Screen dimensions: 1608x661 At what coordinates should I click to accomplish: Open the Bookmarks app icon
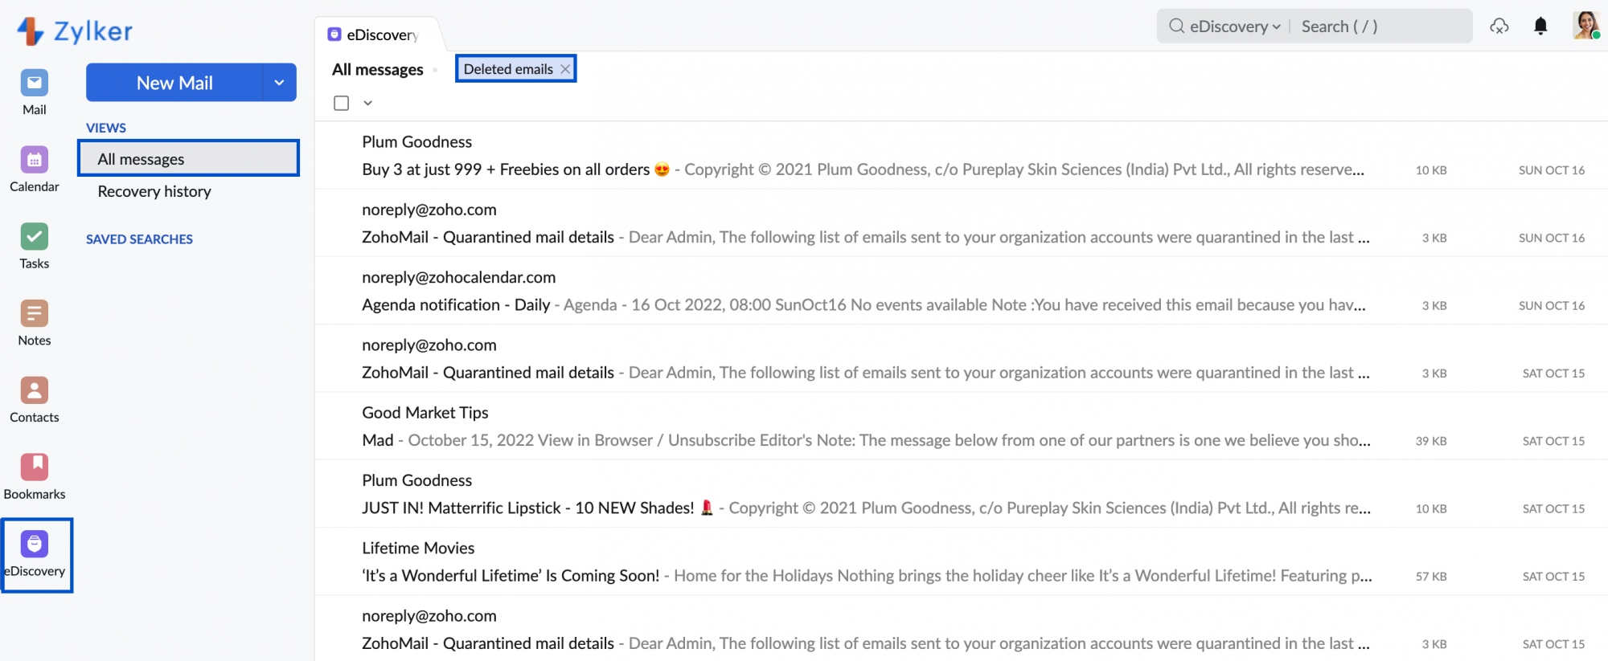coord(35,467)
